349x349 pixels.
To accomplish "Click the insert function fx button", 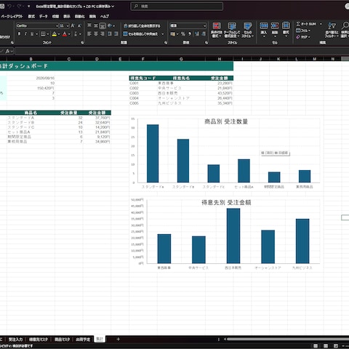I will [x=7, y=51].
